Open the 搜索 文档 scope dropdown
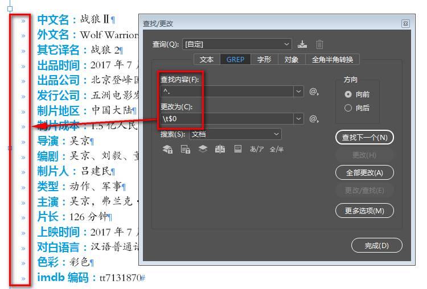This screenshot has height=289, width=427. point(235,134)
